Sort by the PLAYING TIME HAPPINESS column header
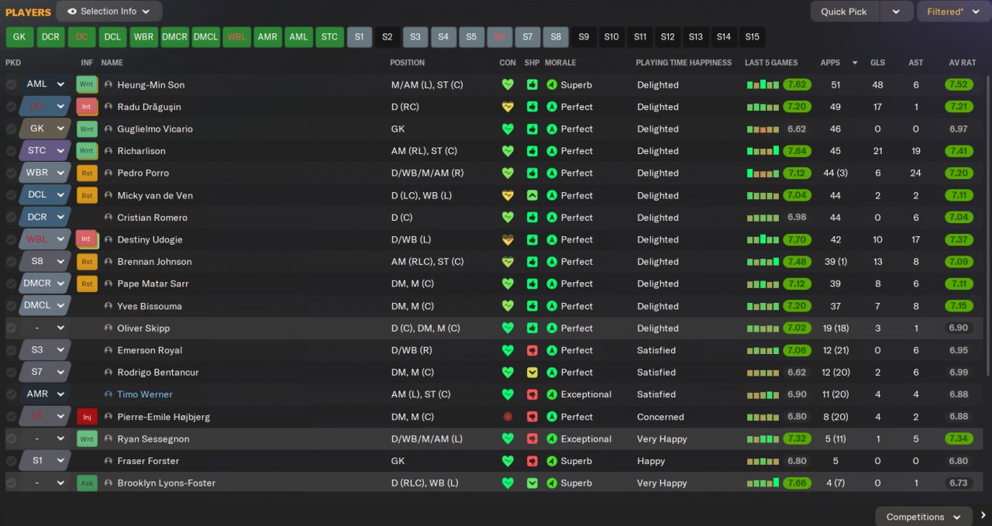The width and height of the screenshot is (992, 526). click(x=684, y=63)
